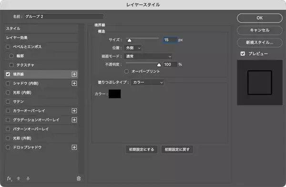Viewport: 286px width, 187px height.
Task: Click the 不透明度 value field showing 100
Action: (x=170, y=64)
